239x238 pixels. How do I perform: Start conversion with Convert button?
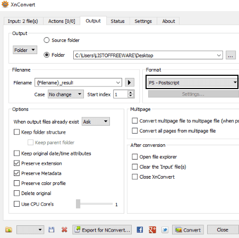pyautogui.click(x=188, y=230)
